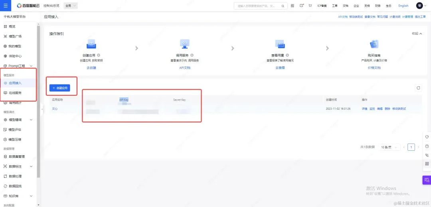Open the 全局 region dropdown

(71, 6)
